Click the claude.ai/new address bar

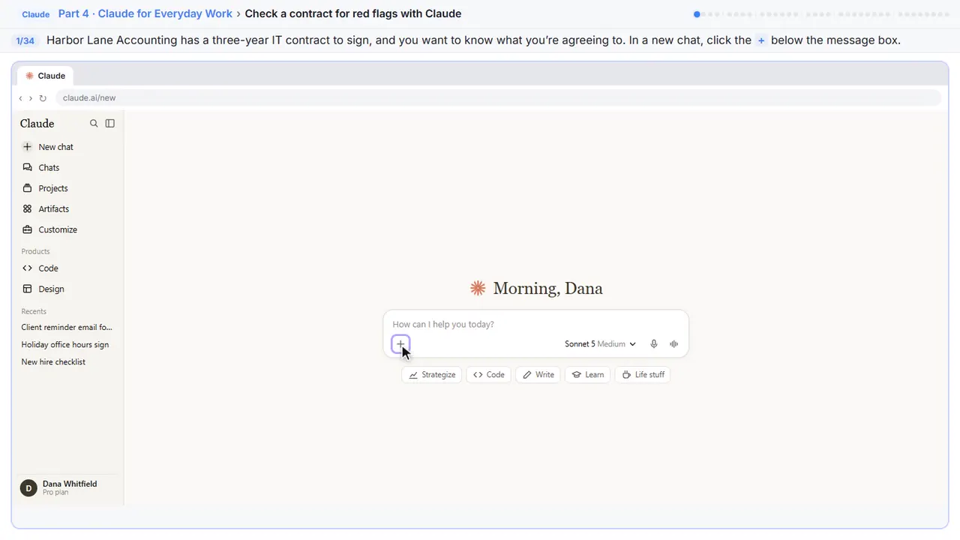pos(498,98)
